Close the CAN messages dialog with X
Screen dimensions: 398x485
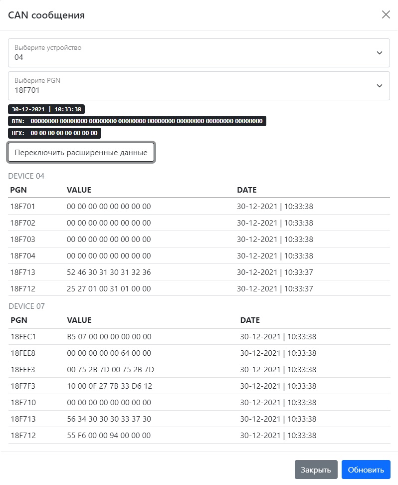(386, 14)
